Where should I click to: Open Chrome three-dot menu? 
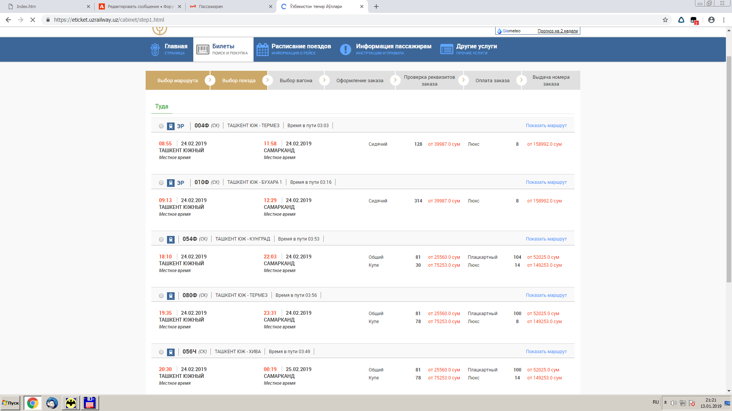tap(724, 20)
